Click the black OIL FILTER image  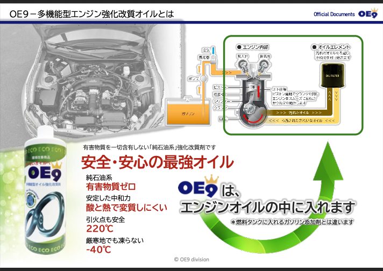tap(332, 75)
